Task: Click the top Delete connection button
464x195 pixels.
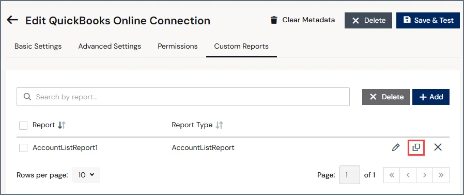Action: tap(368, 21)
